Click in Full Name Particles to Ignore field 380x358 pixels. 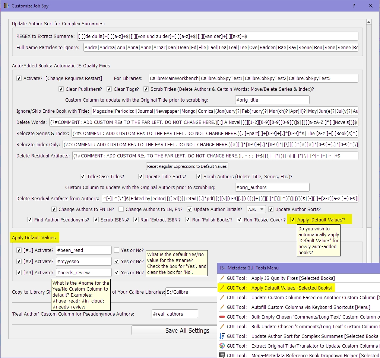tap(221, 47)
